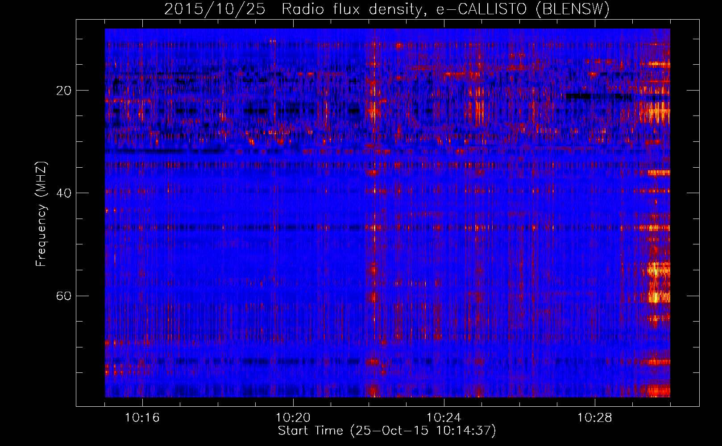Click the 10:28 time tick label
Image resolution: width=722 pixels, height=446 pixels.
tap(595, 417)
